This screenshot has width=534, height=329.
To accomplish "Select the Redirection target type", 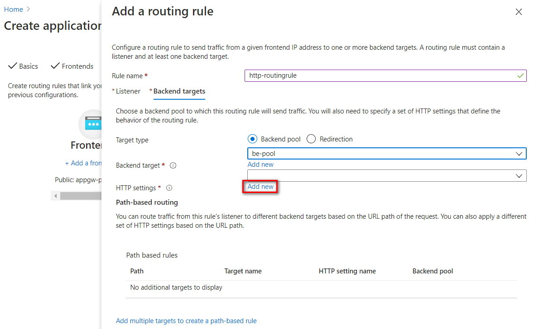I will [x=311, y=139].
